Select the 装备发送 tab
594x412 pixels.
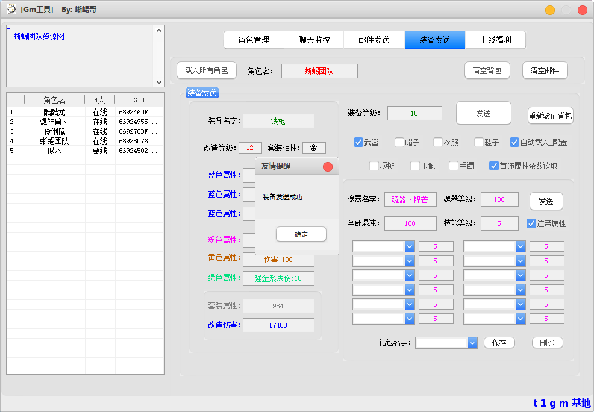[x=435, y=40]
